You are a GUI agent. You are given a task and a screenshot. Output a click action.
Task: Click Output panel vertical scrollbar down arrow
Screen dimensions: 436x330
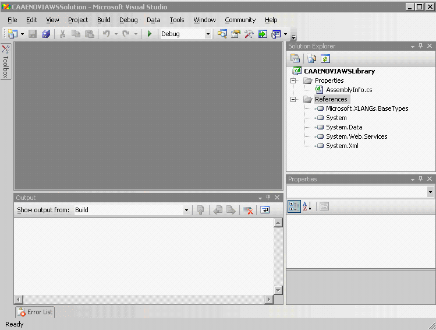pos(278,290)
